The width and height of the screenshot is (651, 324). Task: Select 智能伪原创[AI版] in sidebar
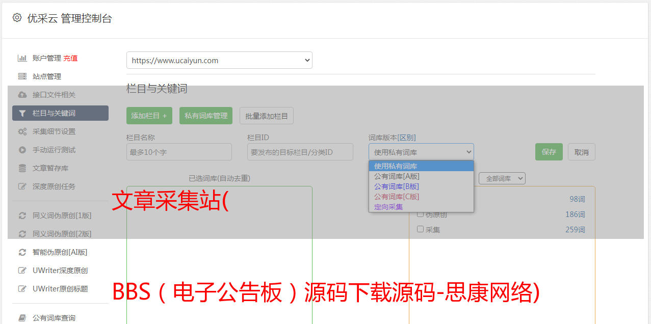[x=60, y=252]
